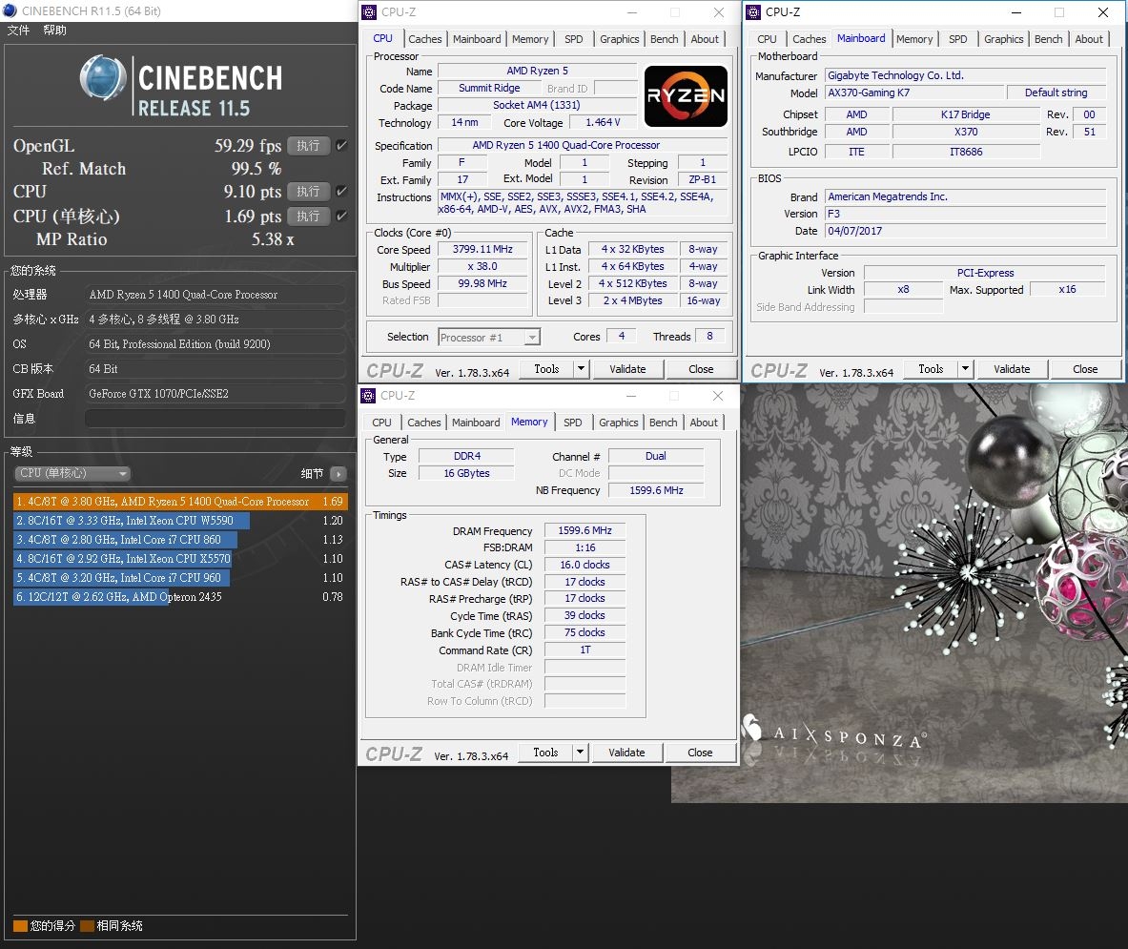Click the GeForce GTX 1070 GFX Board value
The image size is (1128, 949).
click(x=215, y=394)
